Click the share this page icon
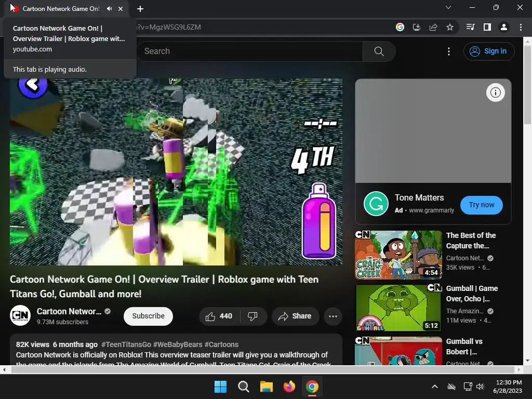532x399 pixels. tap(433, 27)
